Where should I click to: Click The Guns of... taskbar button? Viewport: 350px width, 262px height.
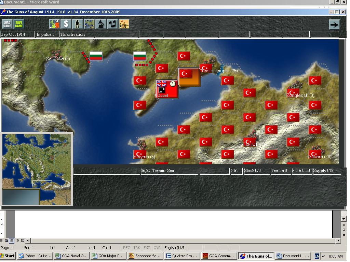(256, 256)
